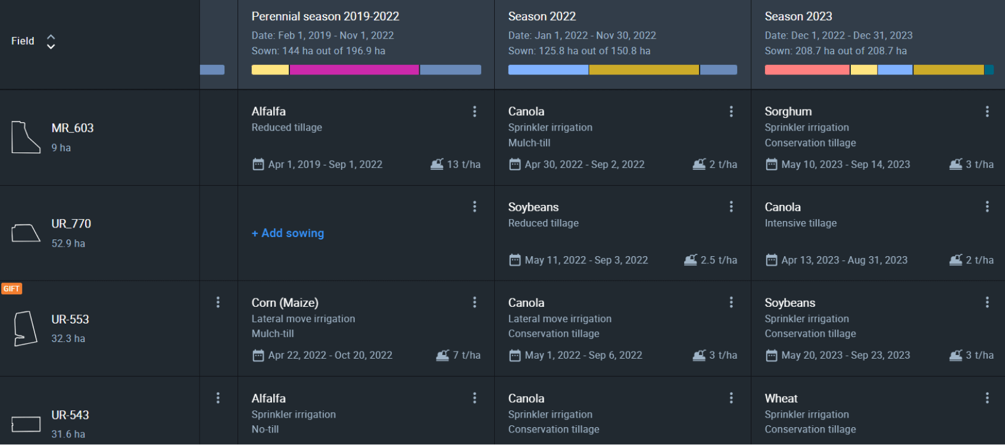This screenshot has width=1005, height=445.
Task: Open the Season 2023 column header
Action: 798,16
